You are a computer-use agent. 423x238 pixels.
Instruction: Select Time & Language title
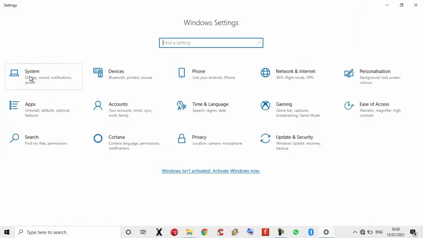coord(210,104)
